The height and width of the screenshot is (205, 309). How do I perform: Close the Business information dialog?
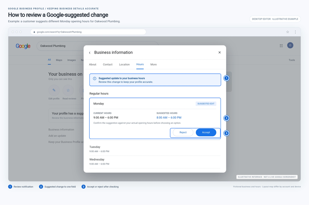[220, 53]
